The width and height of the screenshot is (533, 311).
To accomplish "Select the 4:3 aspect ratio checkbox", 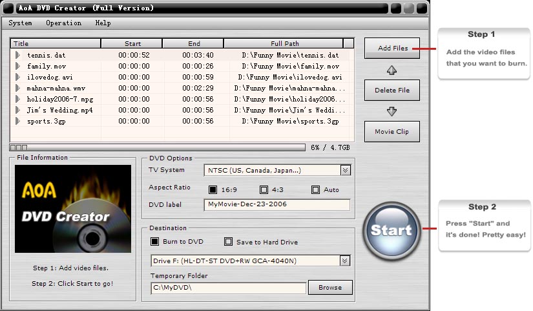I will coord(264,190).
